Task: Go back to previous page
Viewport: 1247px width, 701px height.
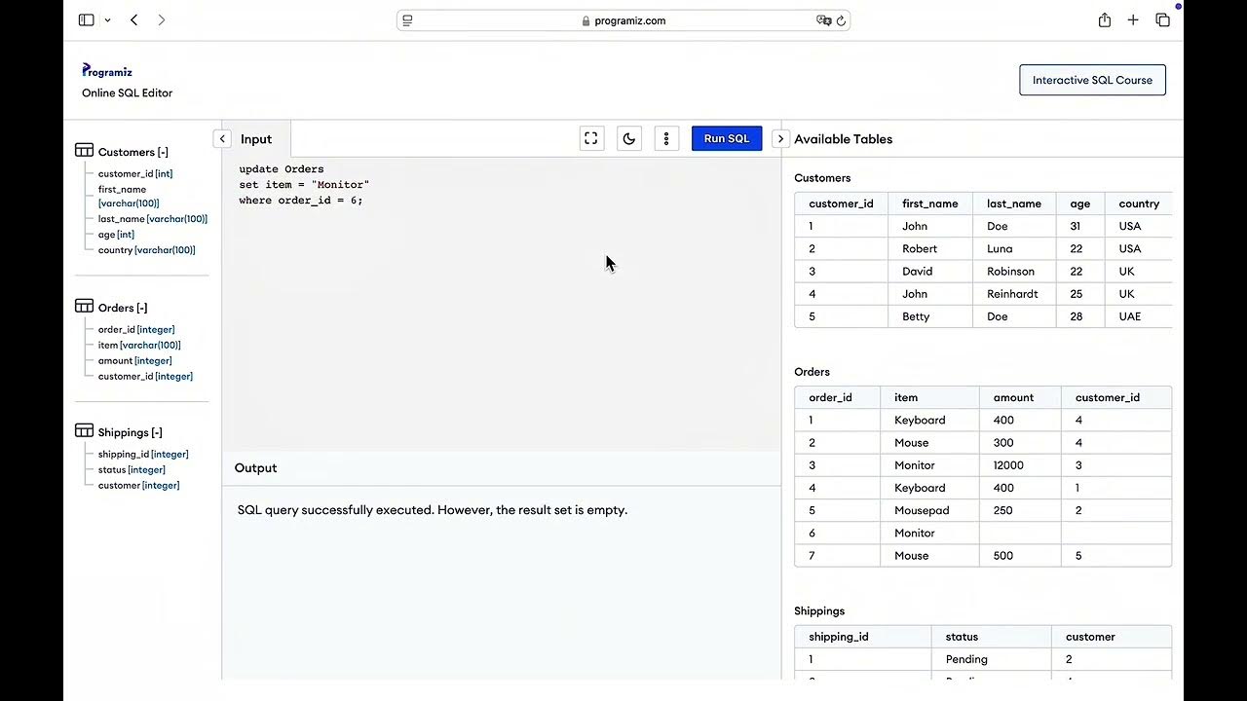Action: pyautogui.click(x=133, y=19)
